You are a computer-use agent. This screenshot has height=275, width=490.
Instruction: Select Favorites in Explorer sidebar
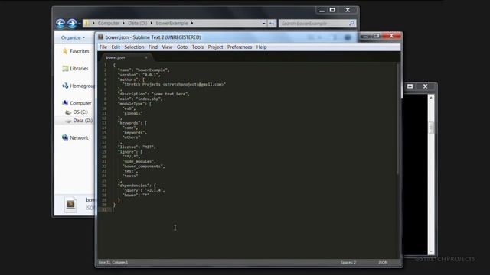point(79,51)
